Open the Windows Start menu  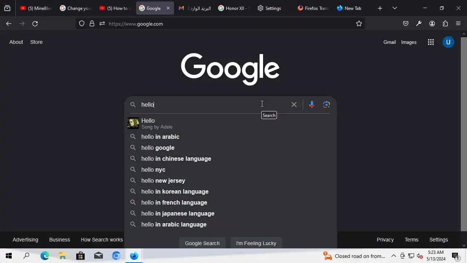(x=9, y=256)
